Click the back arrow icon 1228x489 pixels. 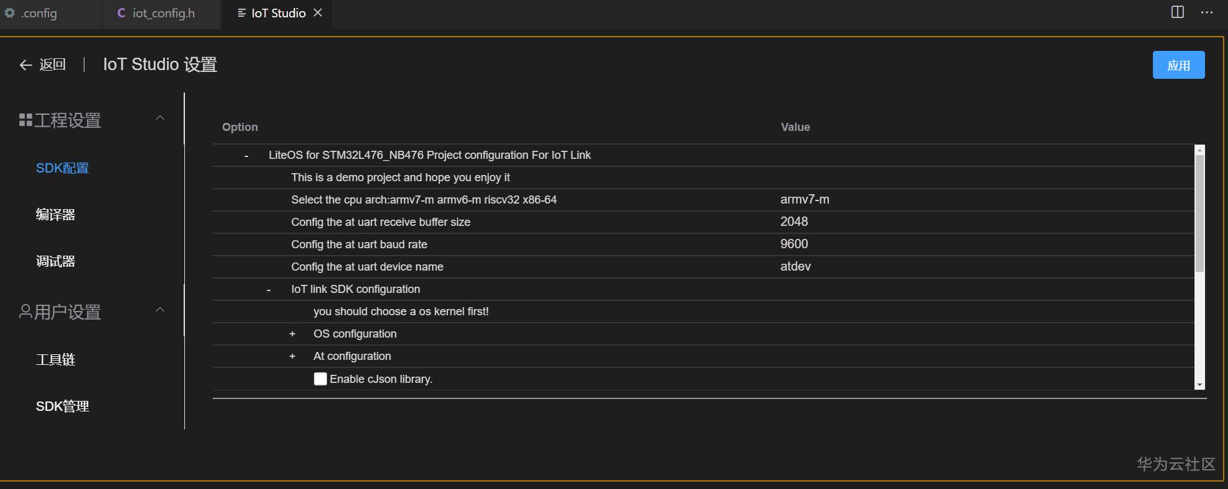pos(25,65)
